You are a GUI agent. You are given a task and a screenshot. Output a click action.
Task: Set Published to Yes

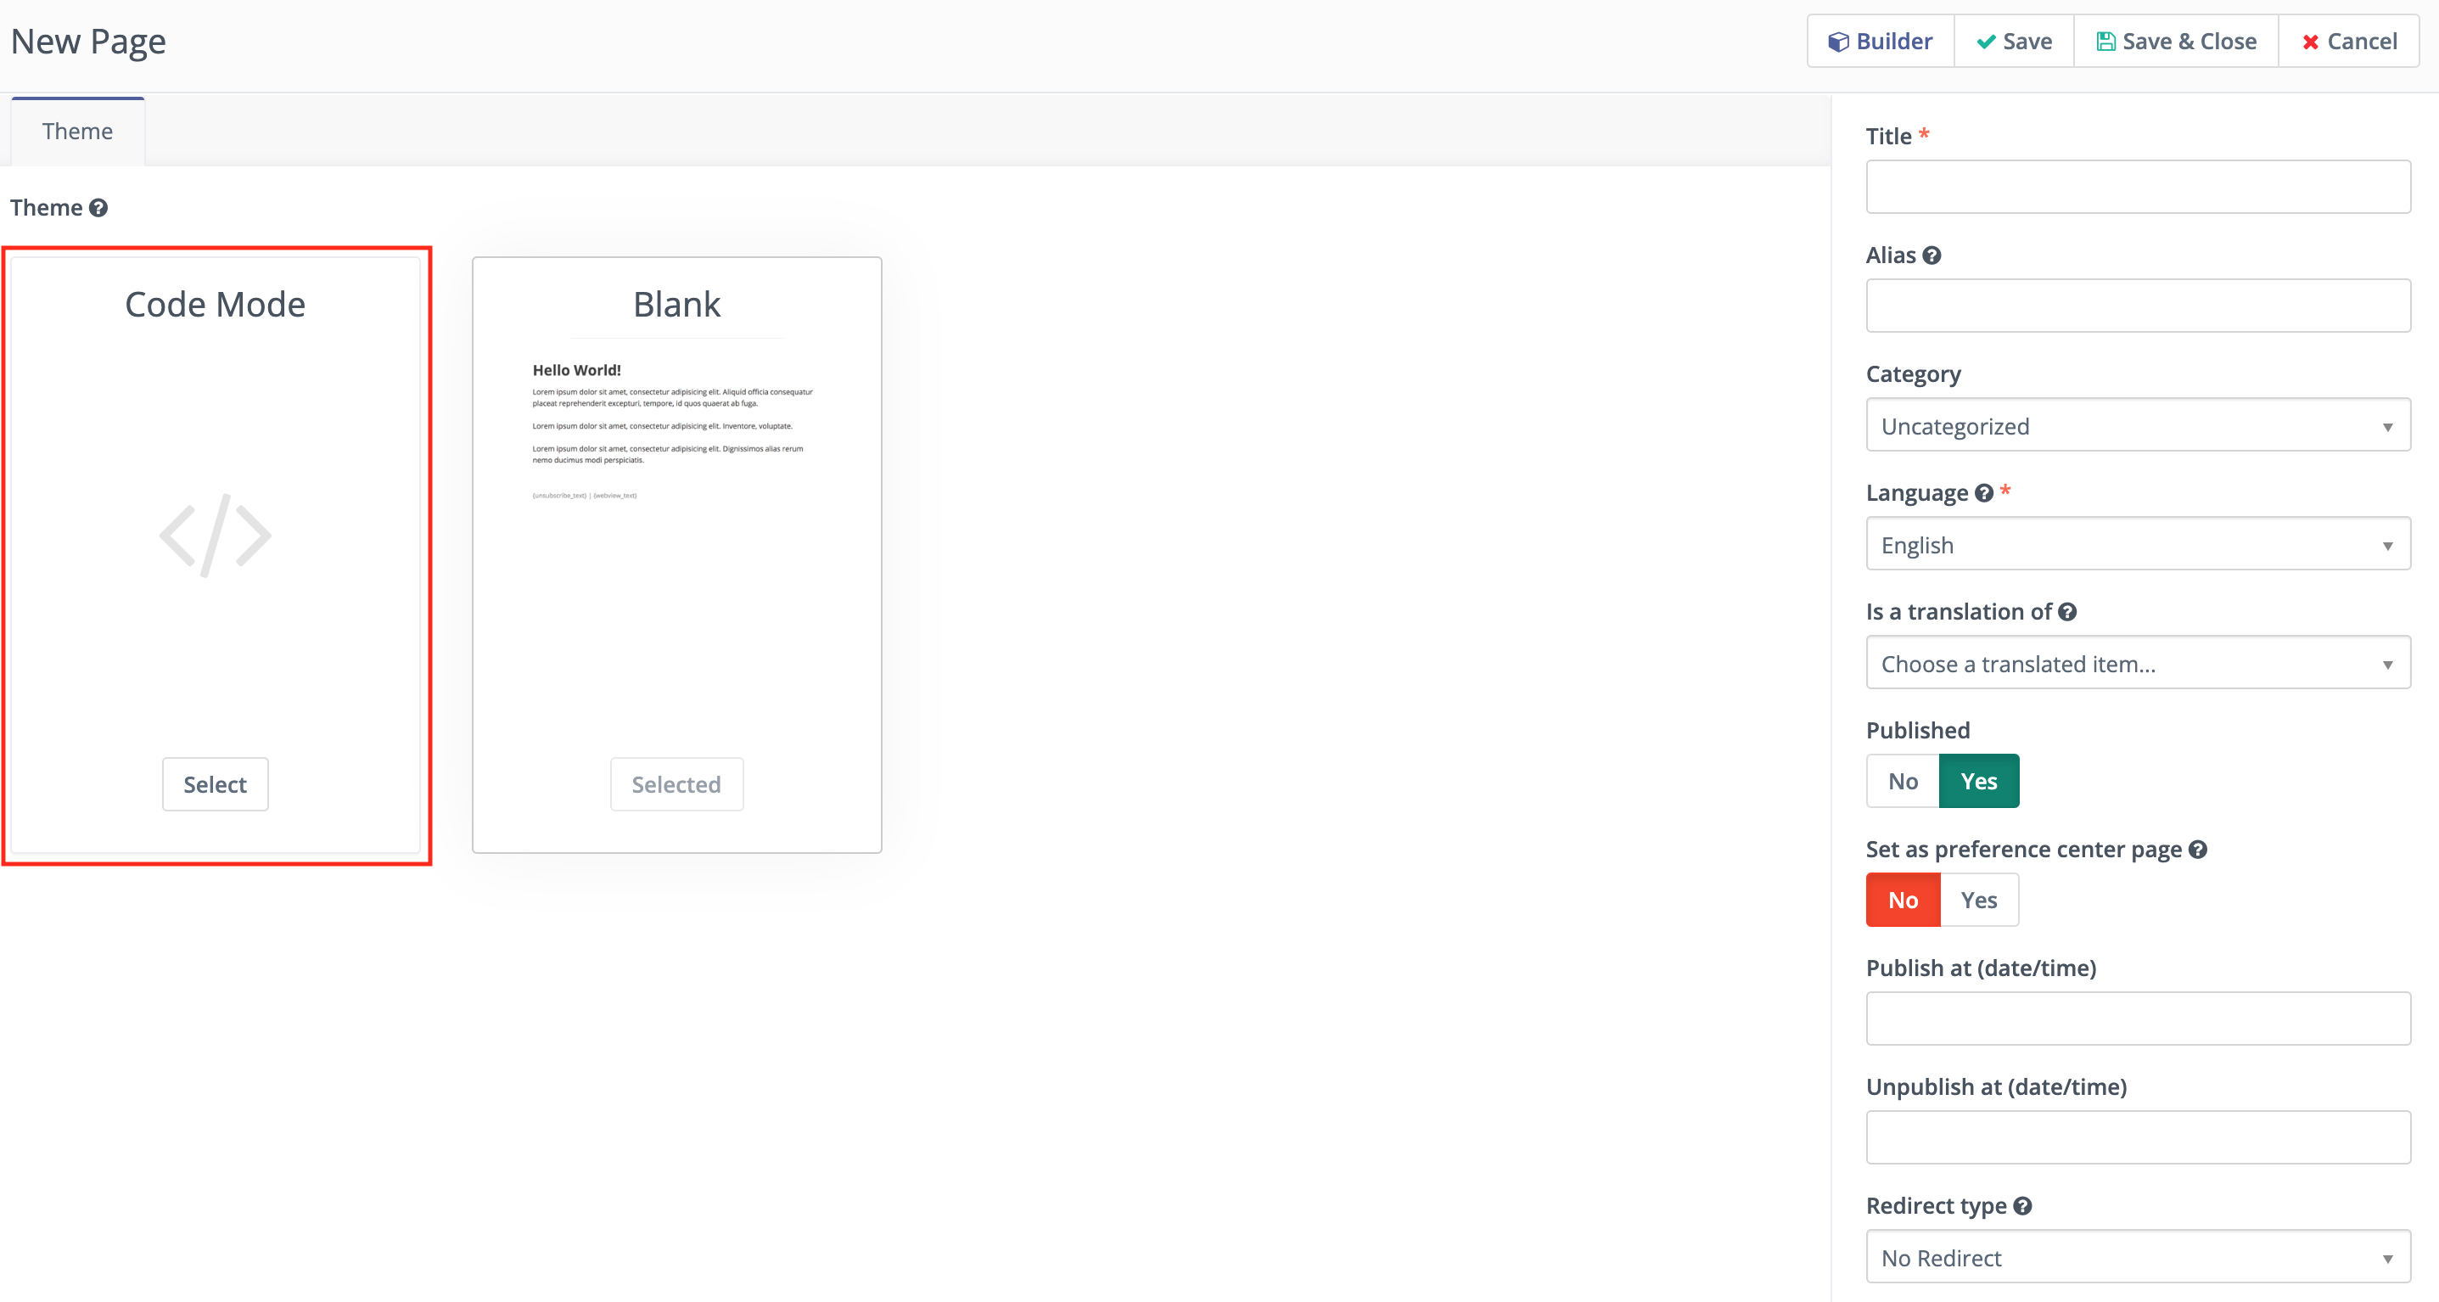point(1978,781)
